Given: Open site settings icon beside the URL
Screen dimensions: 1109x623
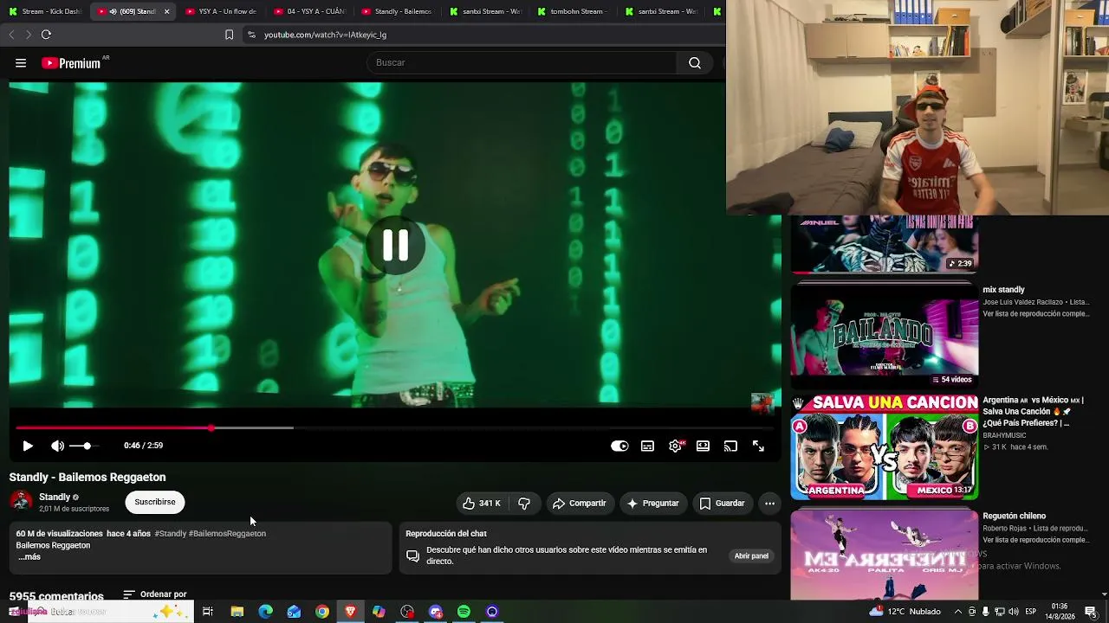Looking at the screenshot, I should point(251,35).
